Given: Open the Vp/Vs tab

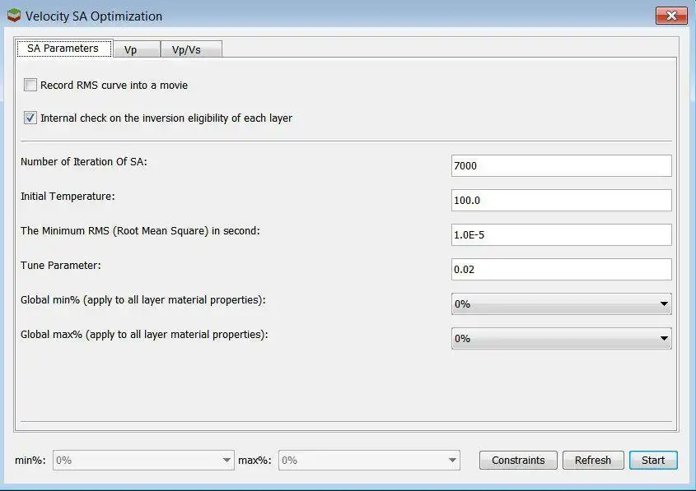Looking at the screenshot, I should point(191,49).
